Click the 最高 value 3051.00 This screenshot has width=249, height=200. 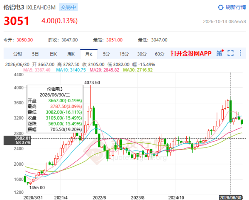115,40
